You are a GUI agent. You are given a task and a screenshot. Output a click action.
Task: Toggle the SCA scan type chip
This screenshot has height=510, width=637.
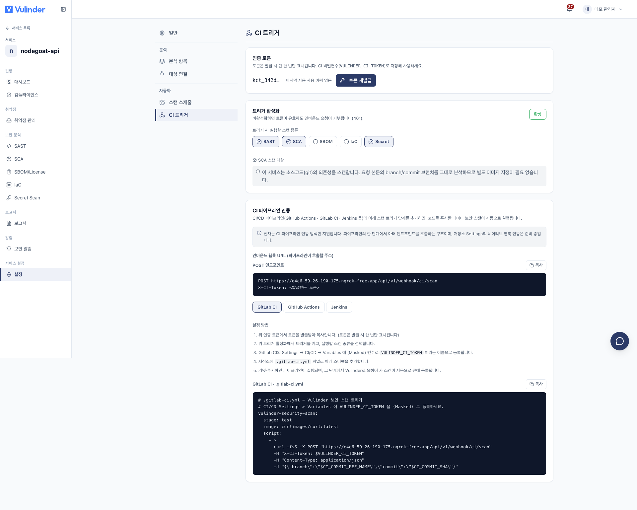click(294, 142)
